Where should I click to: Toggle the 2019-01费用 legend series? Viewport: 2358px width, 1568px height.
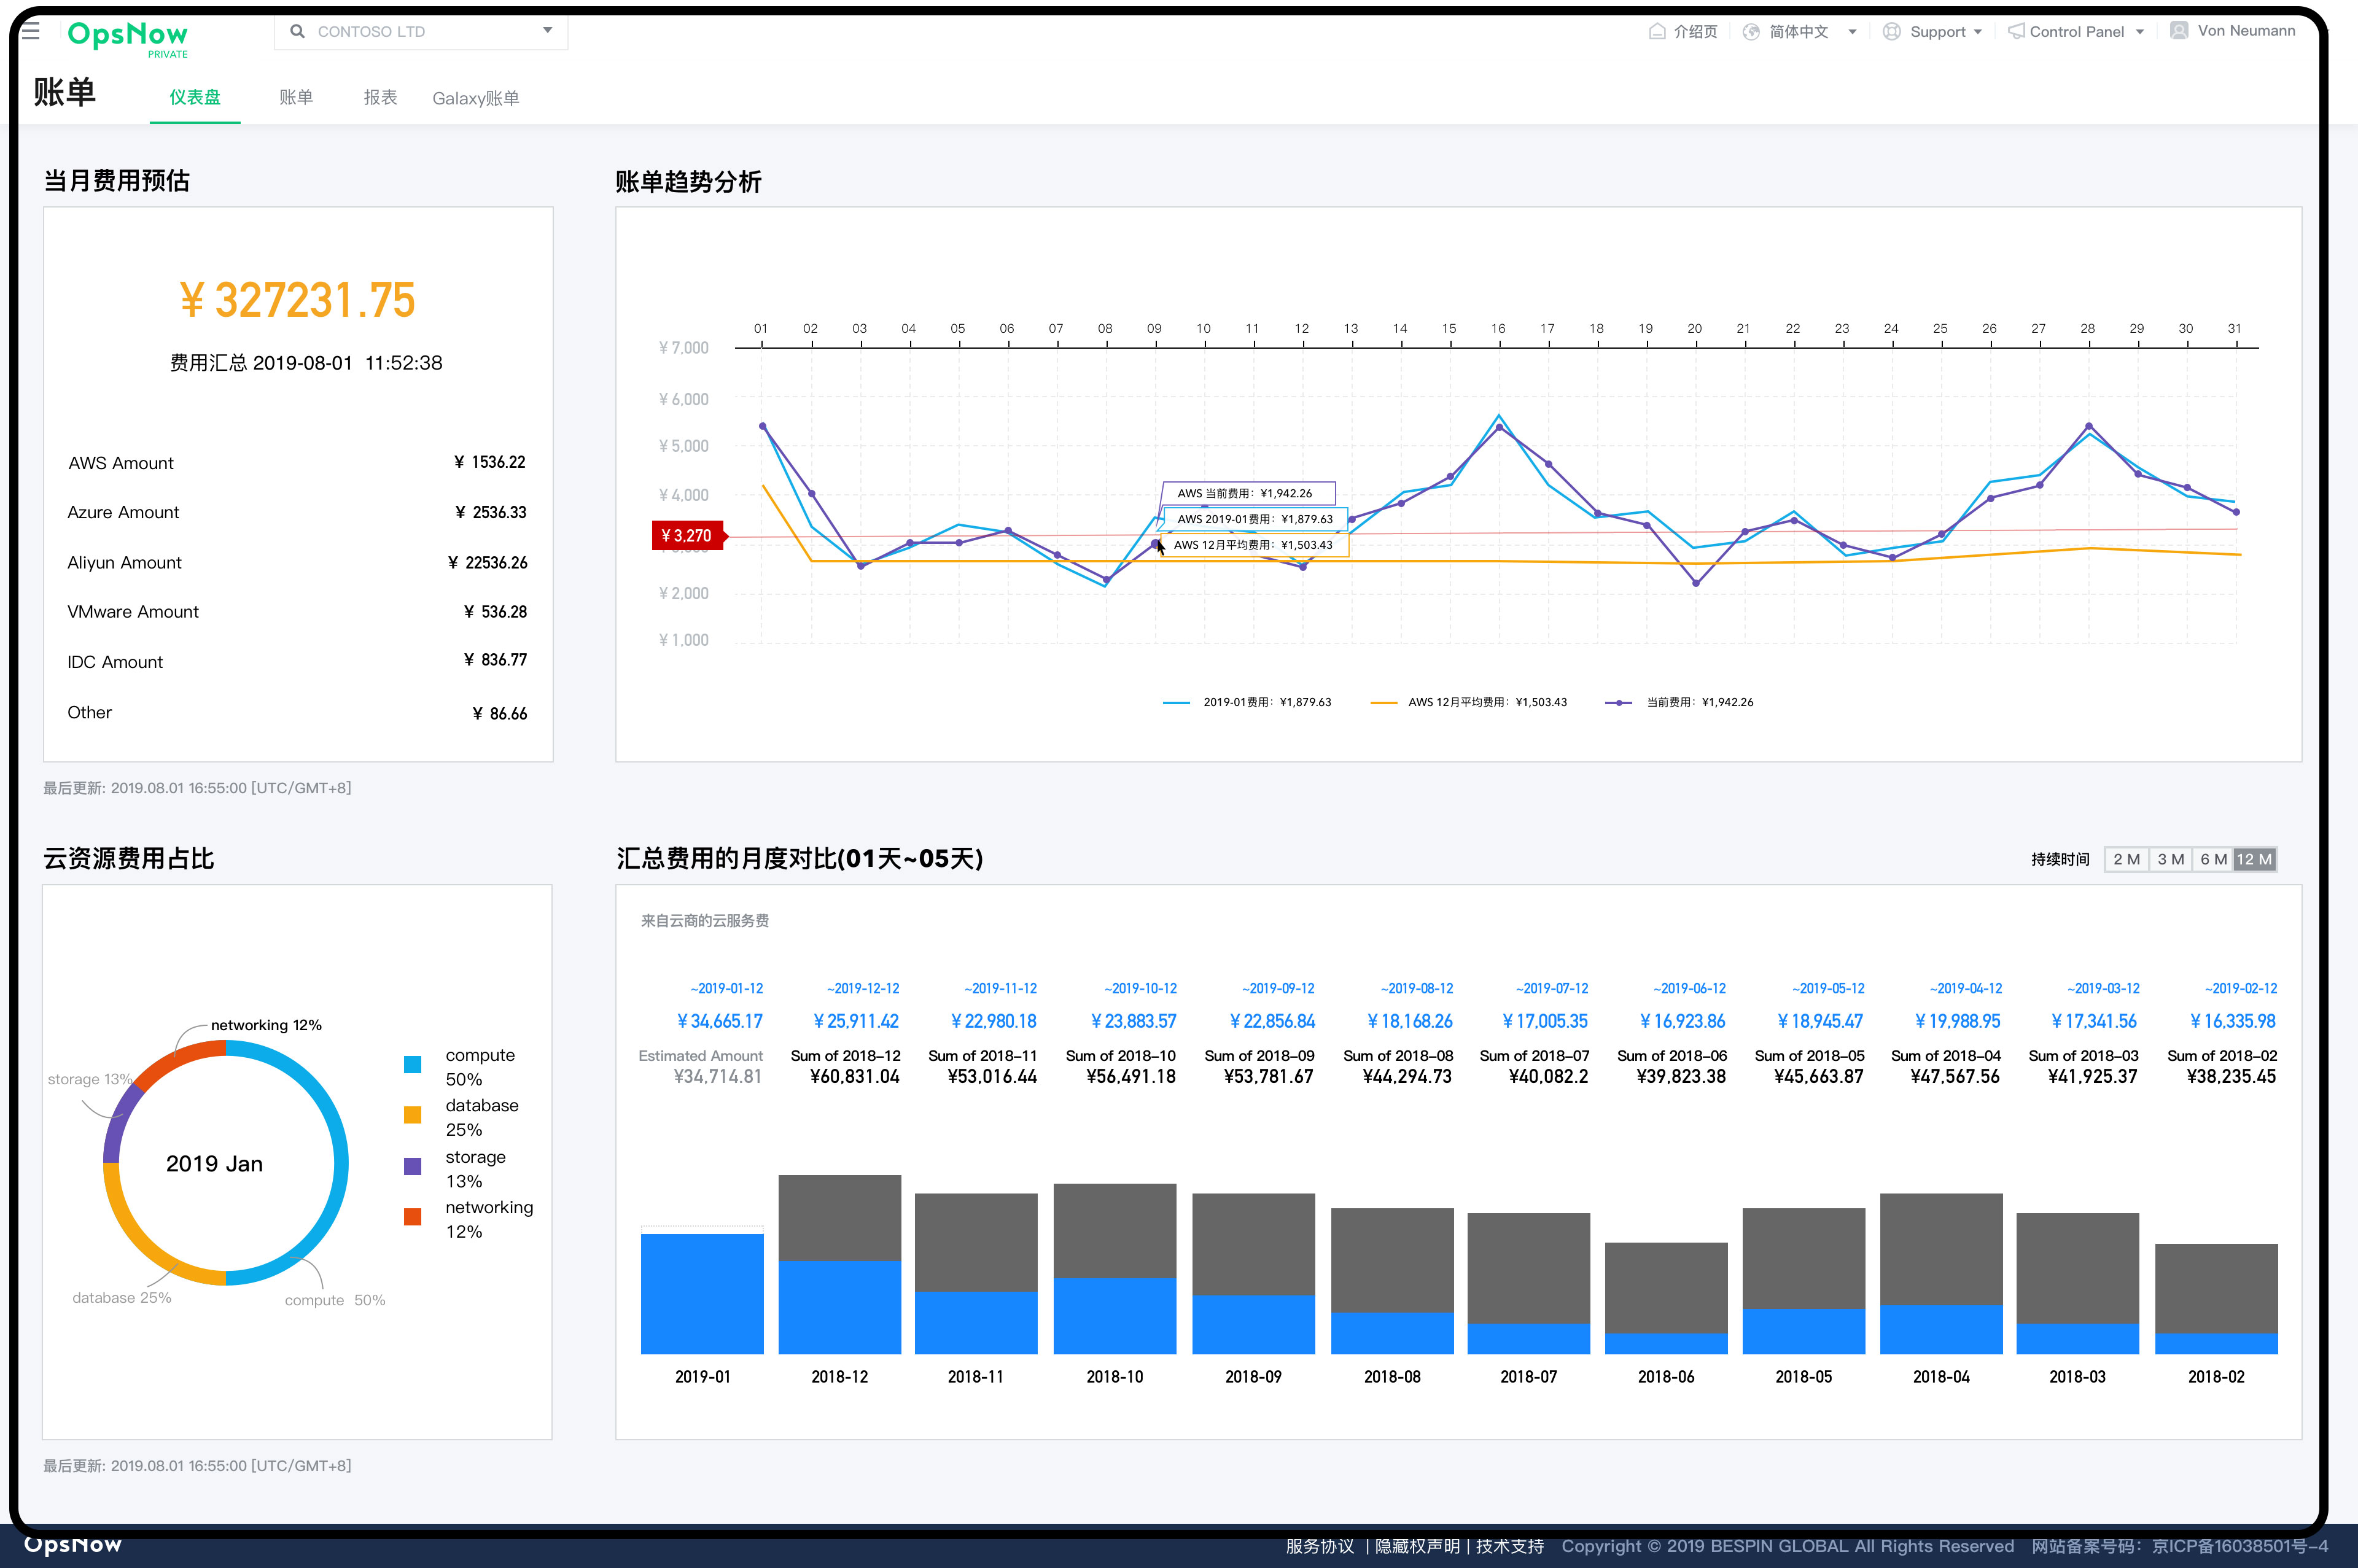point(1247,702)
